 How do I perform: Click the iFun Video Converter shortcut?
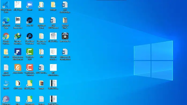click(x=29, y=36)
